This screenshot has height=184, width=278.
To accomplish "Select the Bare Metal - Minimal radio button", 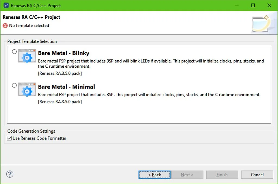I will pyautogui.click(x=14, y=86).
